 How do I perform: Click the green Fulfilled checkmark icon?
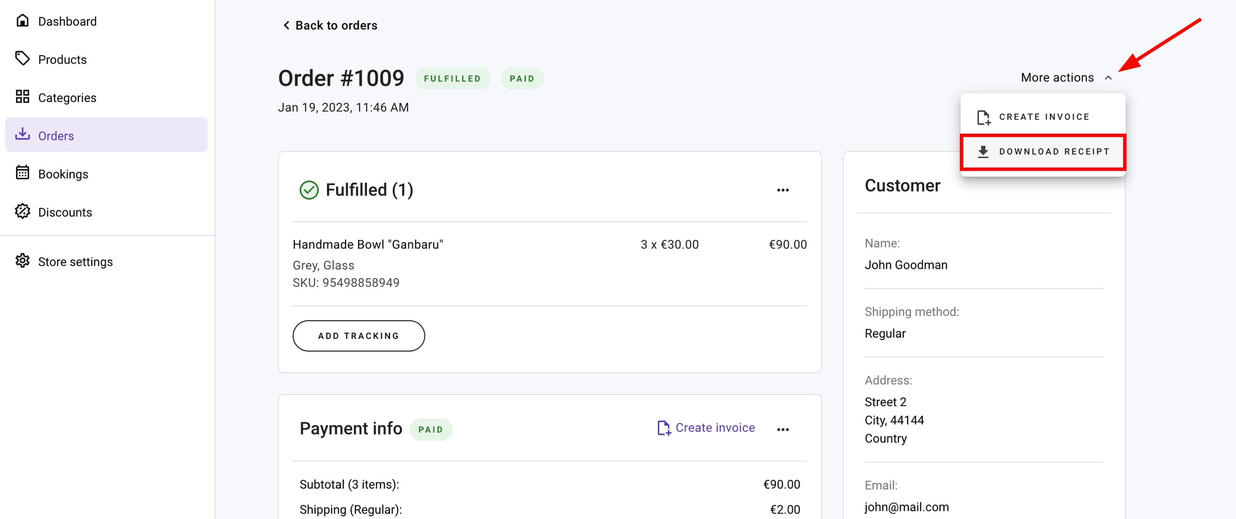click(x=309, y=190)
